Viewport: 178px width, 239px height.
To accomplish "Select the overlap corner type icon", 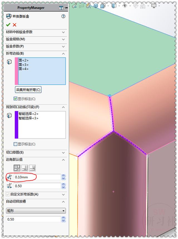I will pos(25,168).
